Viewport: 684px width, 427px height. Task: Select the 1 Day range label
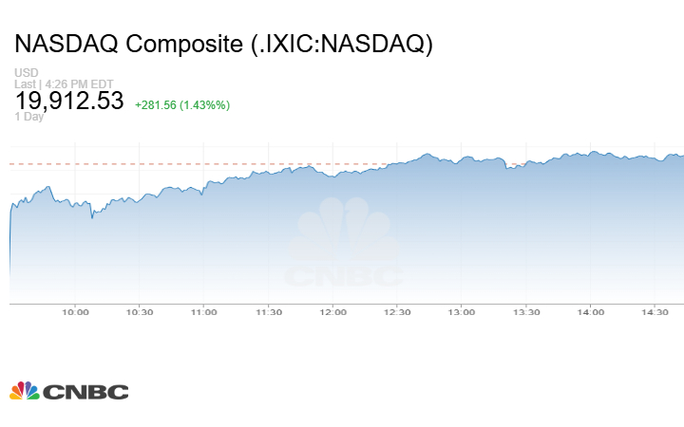pyautogui.click(x=30, y=117)
